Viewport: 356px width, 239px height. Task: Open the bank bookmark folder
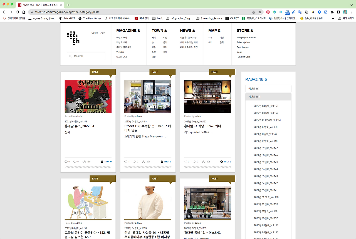tap(157, 18)
